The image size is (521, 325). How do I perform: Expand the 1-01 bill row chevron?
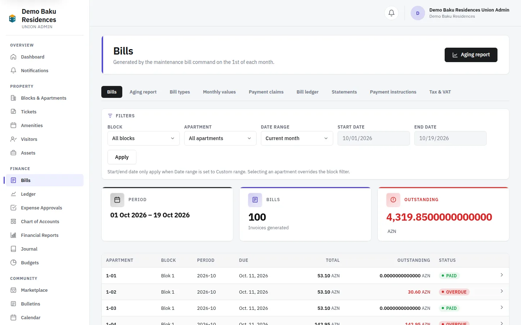(x=501, y=275)
